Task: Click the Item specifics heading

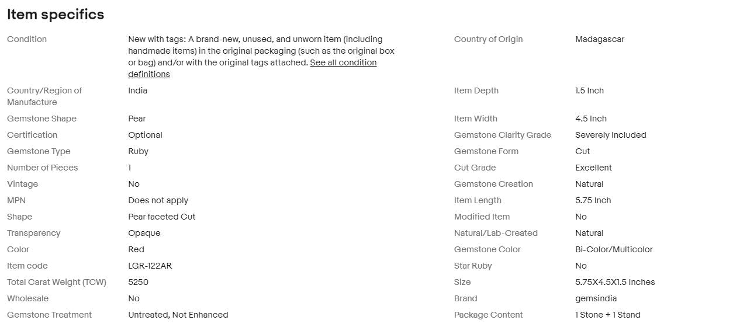Action: click(x=56, y=15)
